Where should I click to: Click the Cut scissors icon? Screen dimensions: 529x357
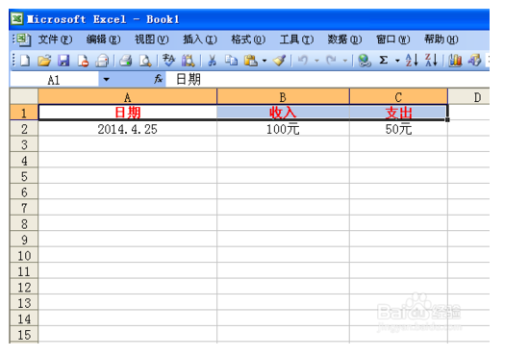(x=212, y=61)
